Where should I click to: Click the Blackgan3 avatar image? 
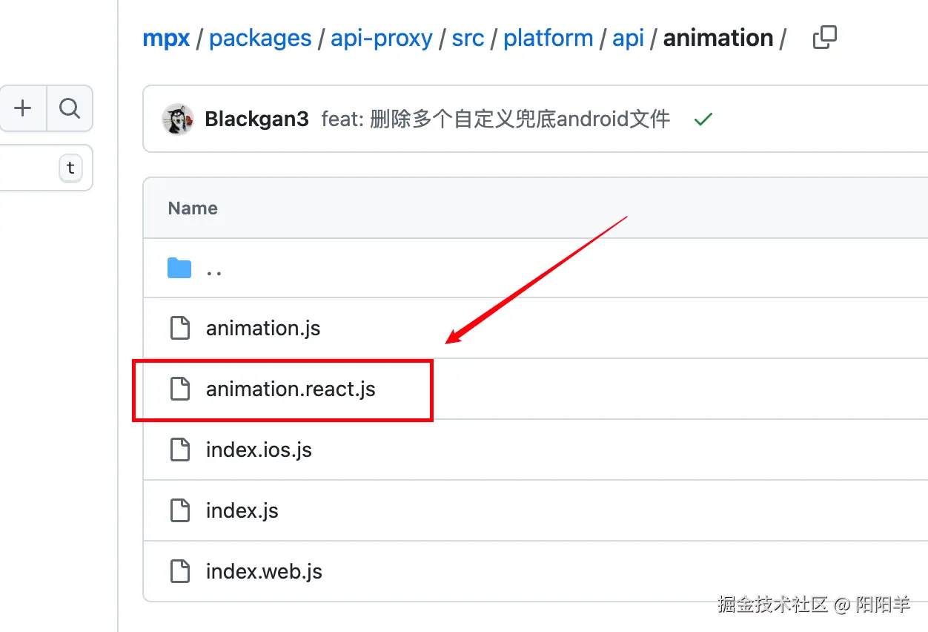click(178, 119)
